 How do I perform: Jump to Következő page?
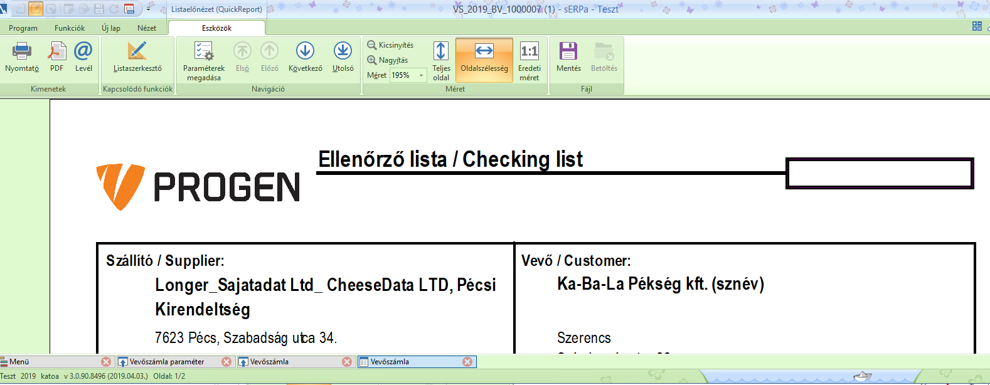306,58
